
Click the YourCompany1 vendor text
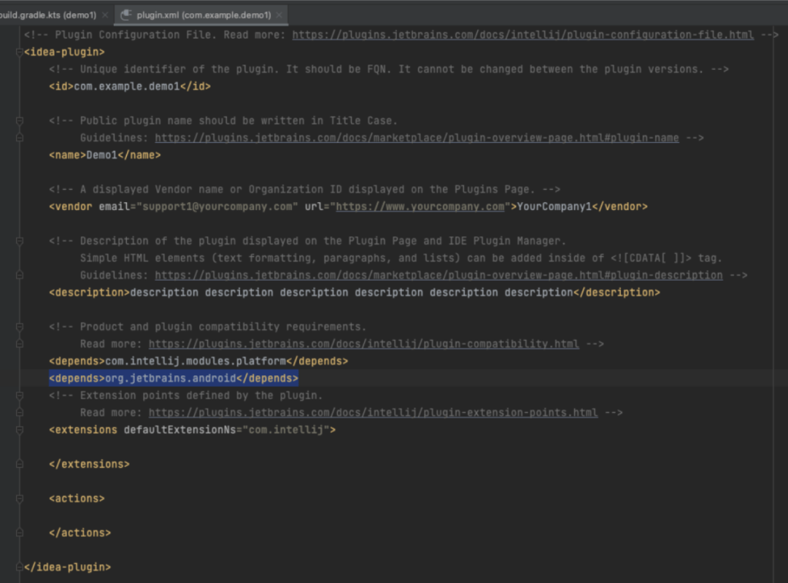coord(554,206)
